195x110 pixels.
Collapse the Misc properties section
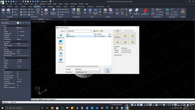coord(29,70)
